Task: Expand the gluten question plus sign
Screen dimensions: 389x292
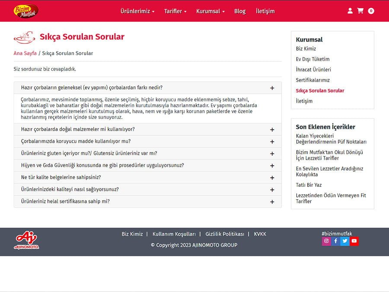Action: point(272,154)
